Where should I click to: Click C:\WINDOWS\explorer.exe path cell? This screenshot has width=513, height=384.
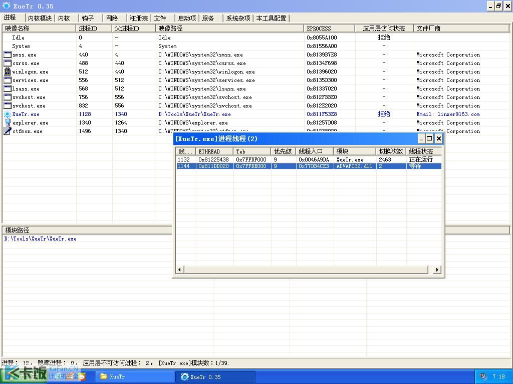193,122
